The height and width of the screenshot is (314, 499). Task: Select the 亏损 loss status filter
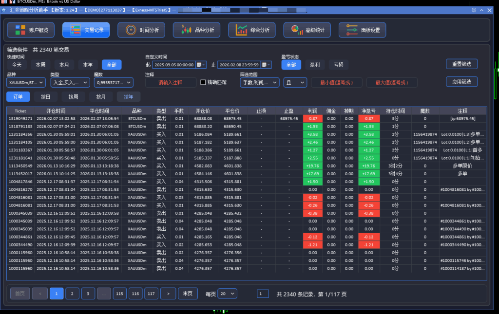click(x=338, y=65)
